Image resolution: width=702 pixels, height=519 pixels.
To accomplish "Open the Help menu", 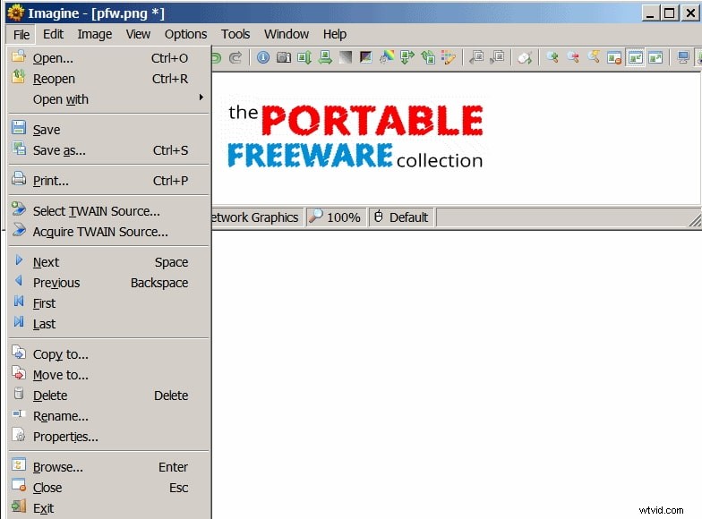I will pyautogui.click(x=335, y=34).
